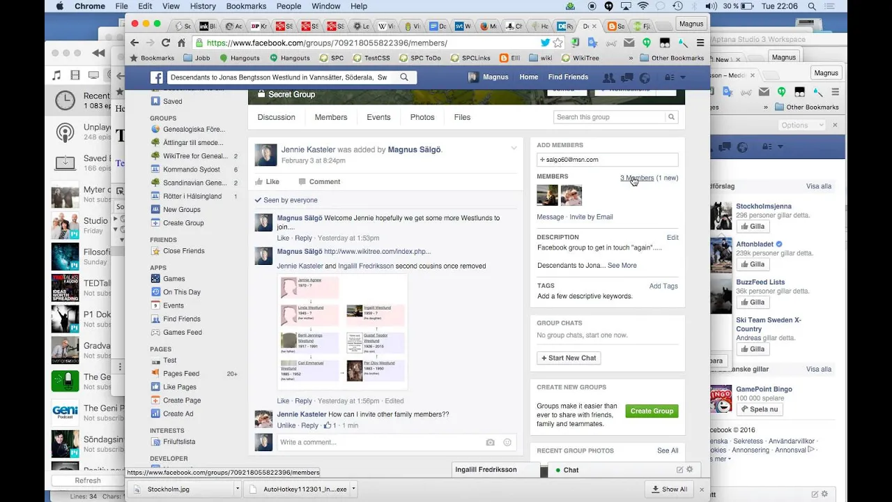Image resolution: width=892 pixels, height=502 pixels.
Task: Open the Friend Requests icon in Facebook header
Action: click(608, 77)
